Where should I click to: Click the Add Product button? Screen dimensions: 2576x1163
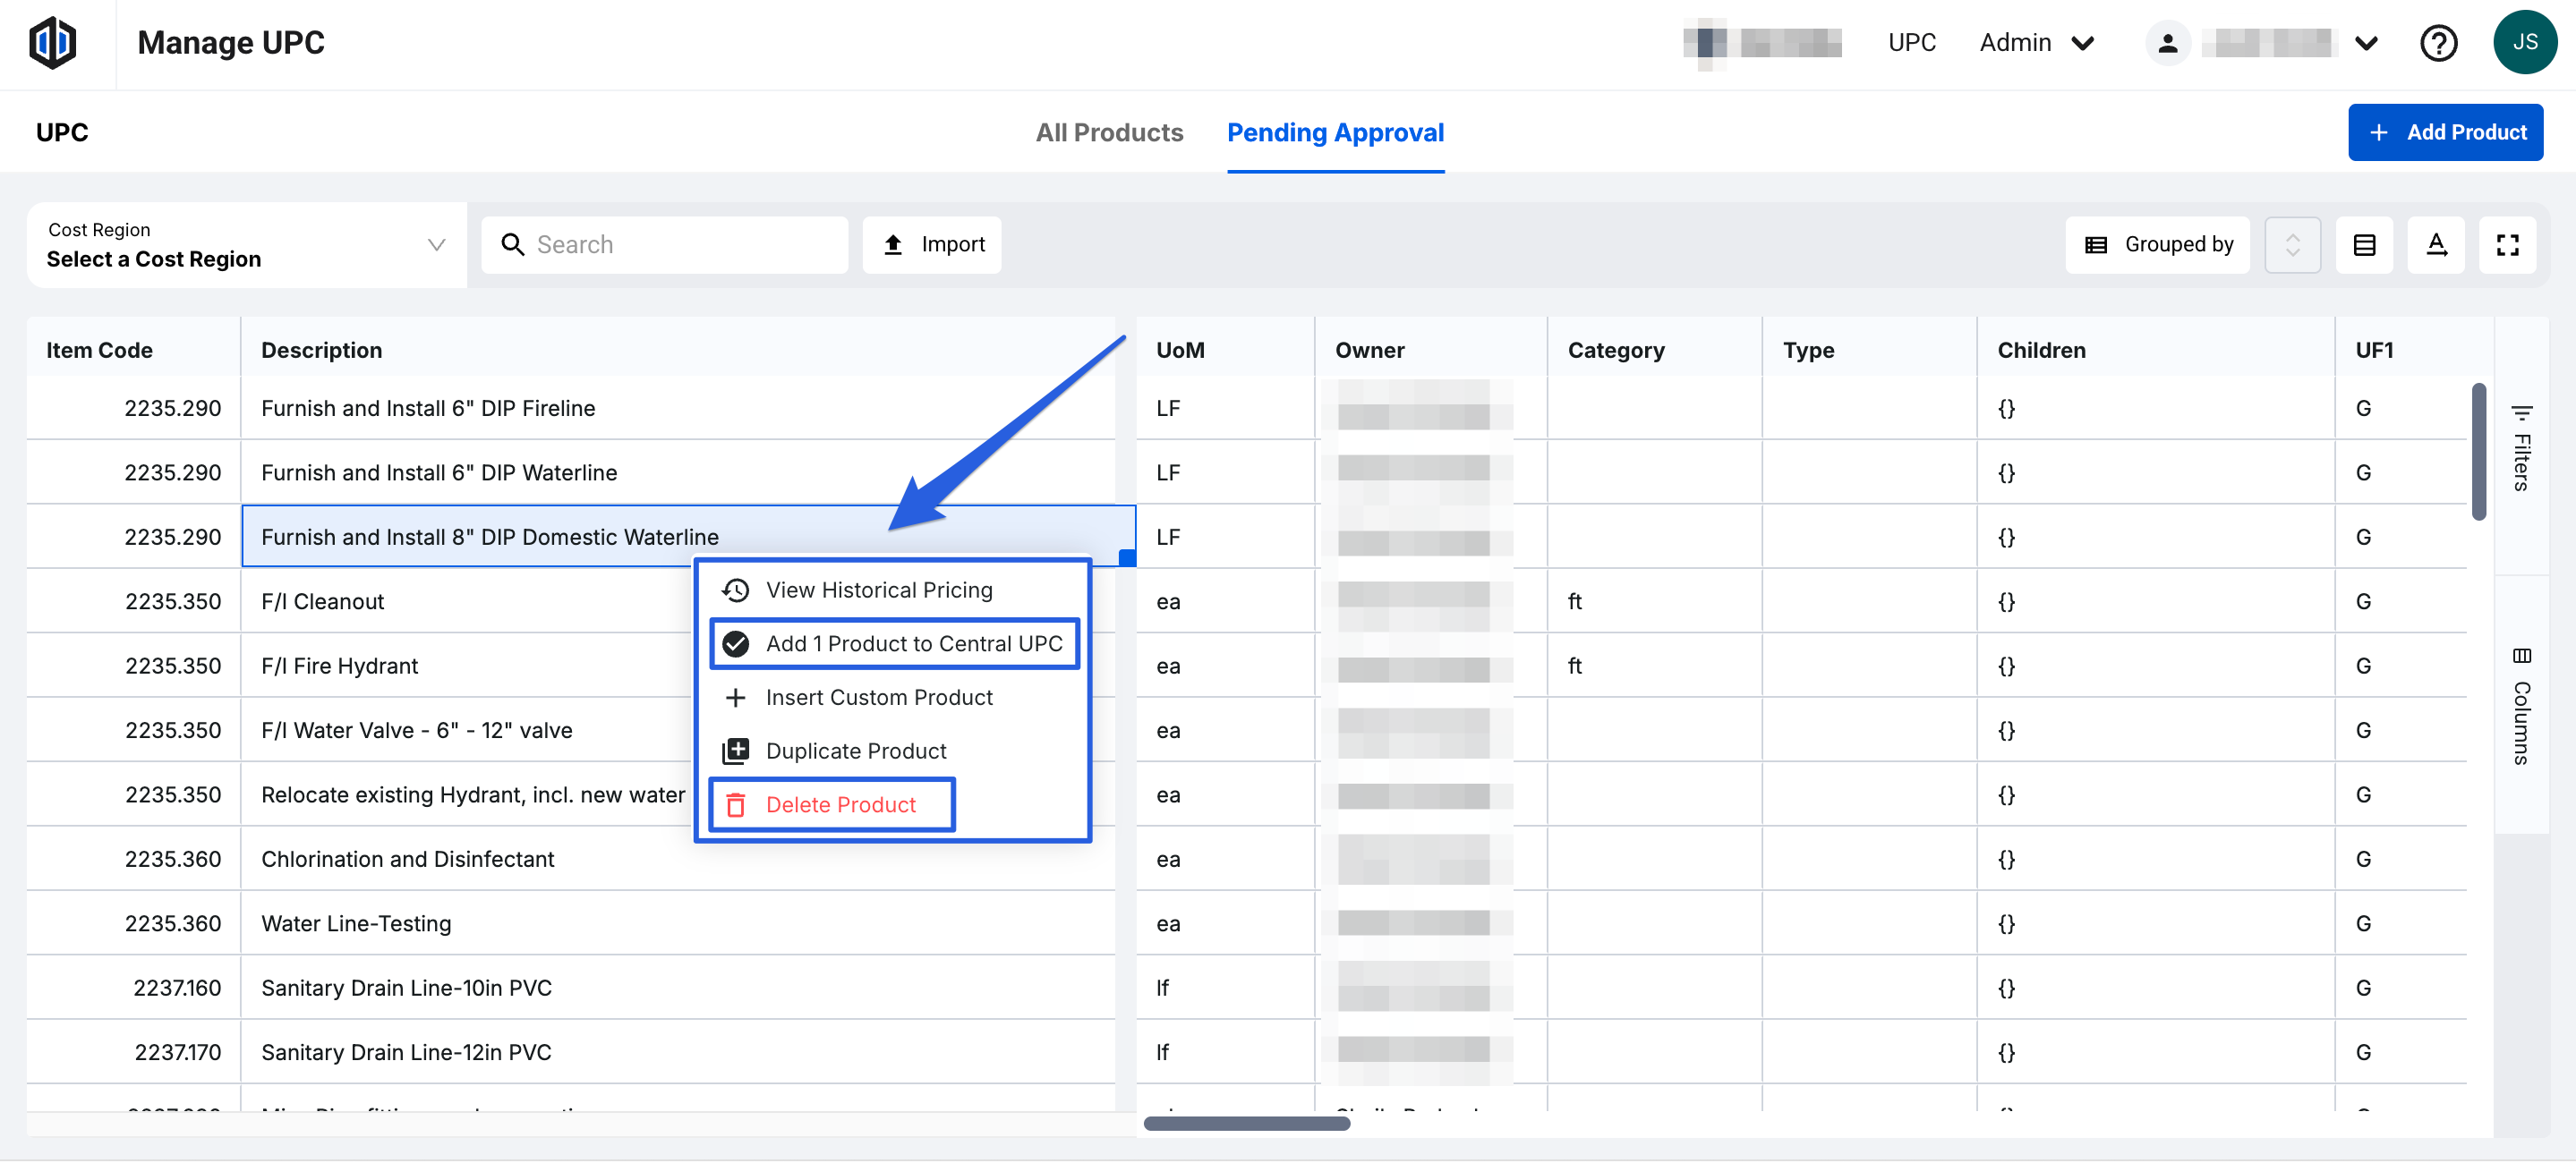(x=2444, y=133)
